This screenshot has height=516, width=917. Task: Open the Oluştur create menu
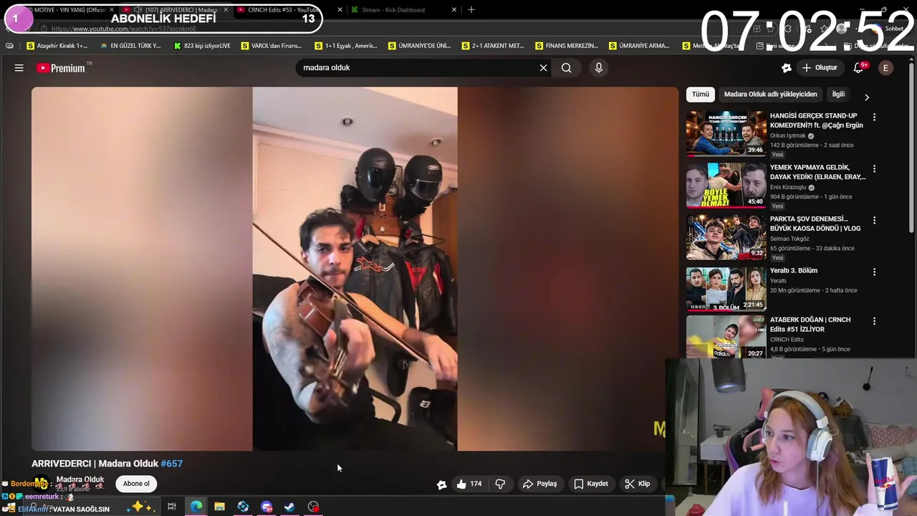point(820,68)
